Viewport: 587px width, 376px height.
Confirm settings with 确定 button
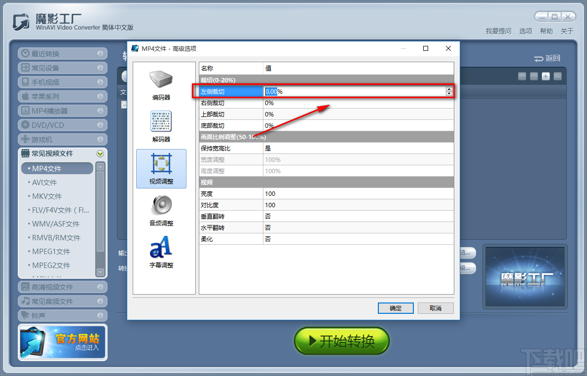(x=396, y=308)
